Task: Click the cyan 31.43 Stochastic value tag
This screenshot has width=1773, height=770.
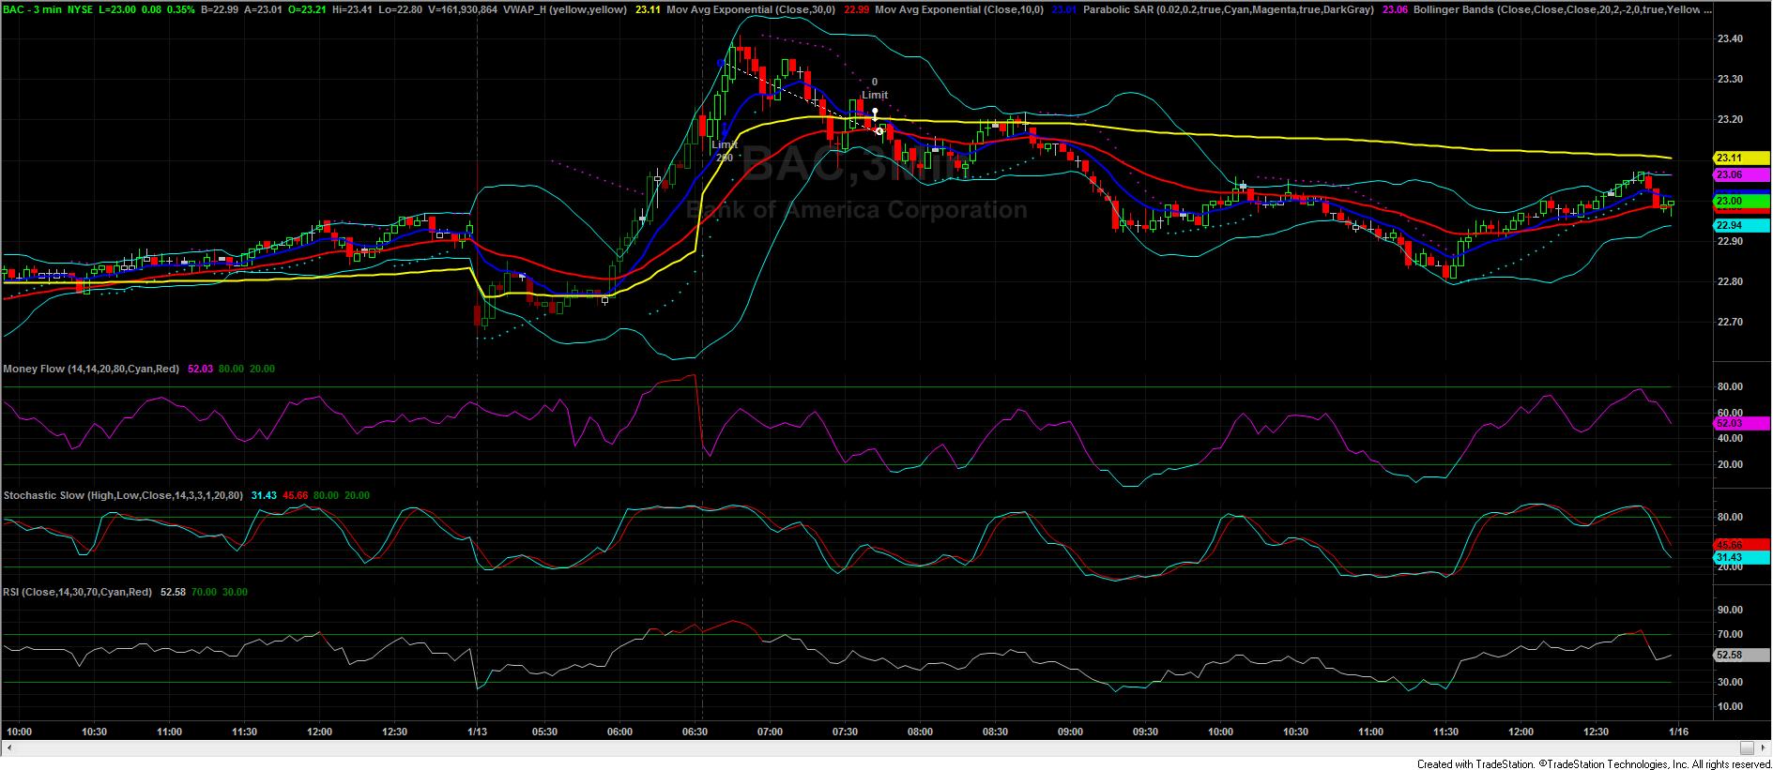Action: (1729, 557)
